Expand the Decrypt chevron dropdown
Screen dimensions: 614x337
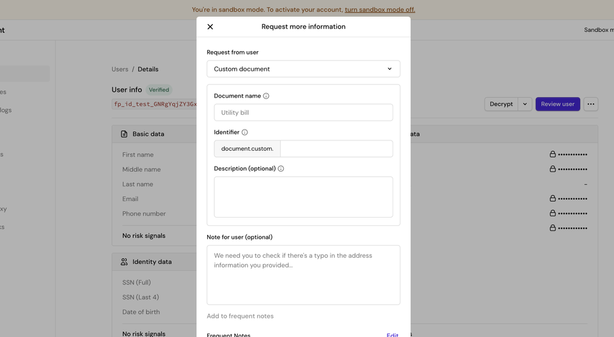tap(524, 104)
